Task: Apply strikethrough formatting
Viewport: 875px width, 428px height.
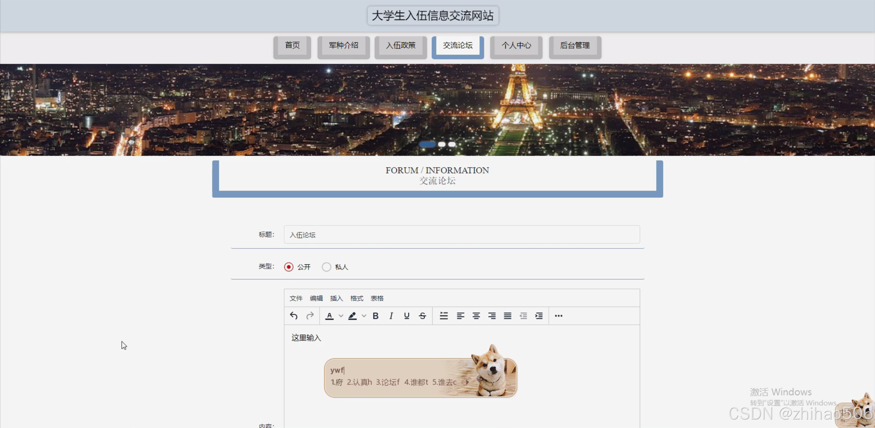Action: coord(422,316)
